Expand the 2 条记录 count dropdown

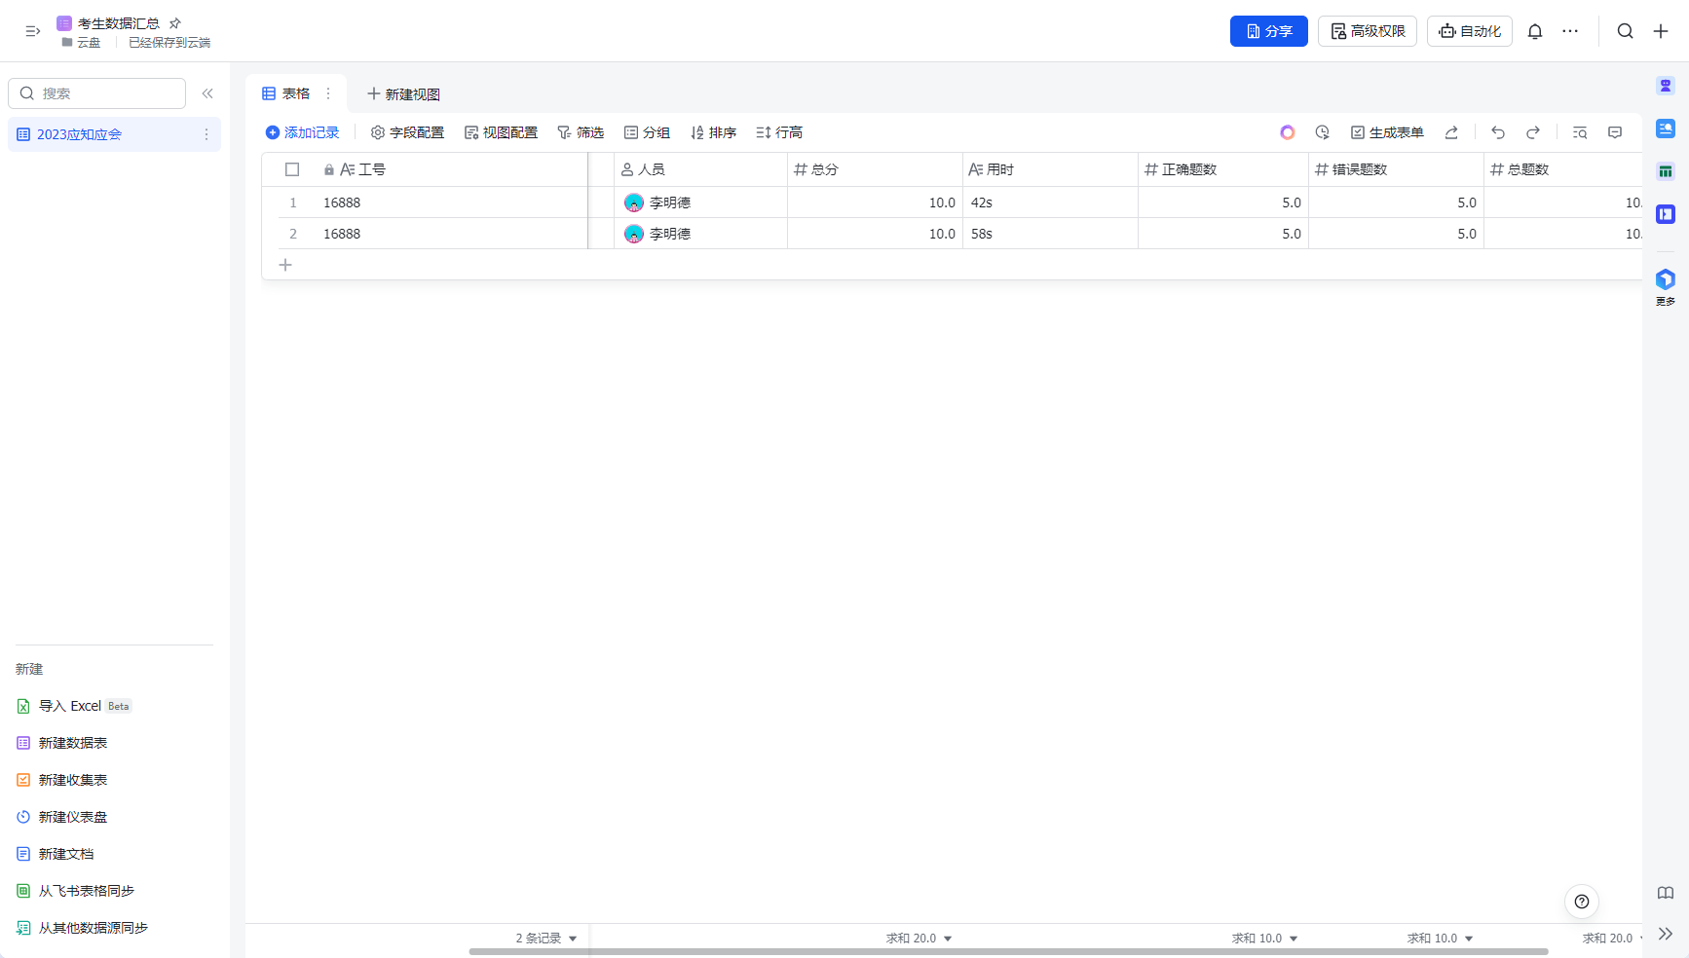[x=546, y=939]
